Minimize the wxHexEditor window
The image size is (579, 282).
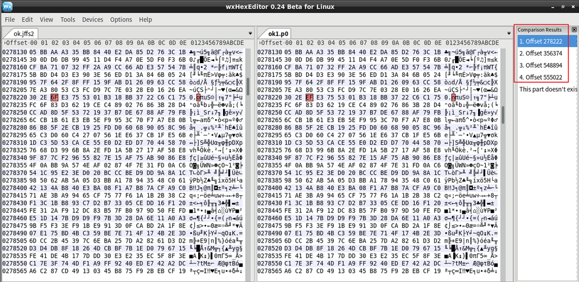tap(553, 6)
